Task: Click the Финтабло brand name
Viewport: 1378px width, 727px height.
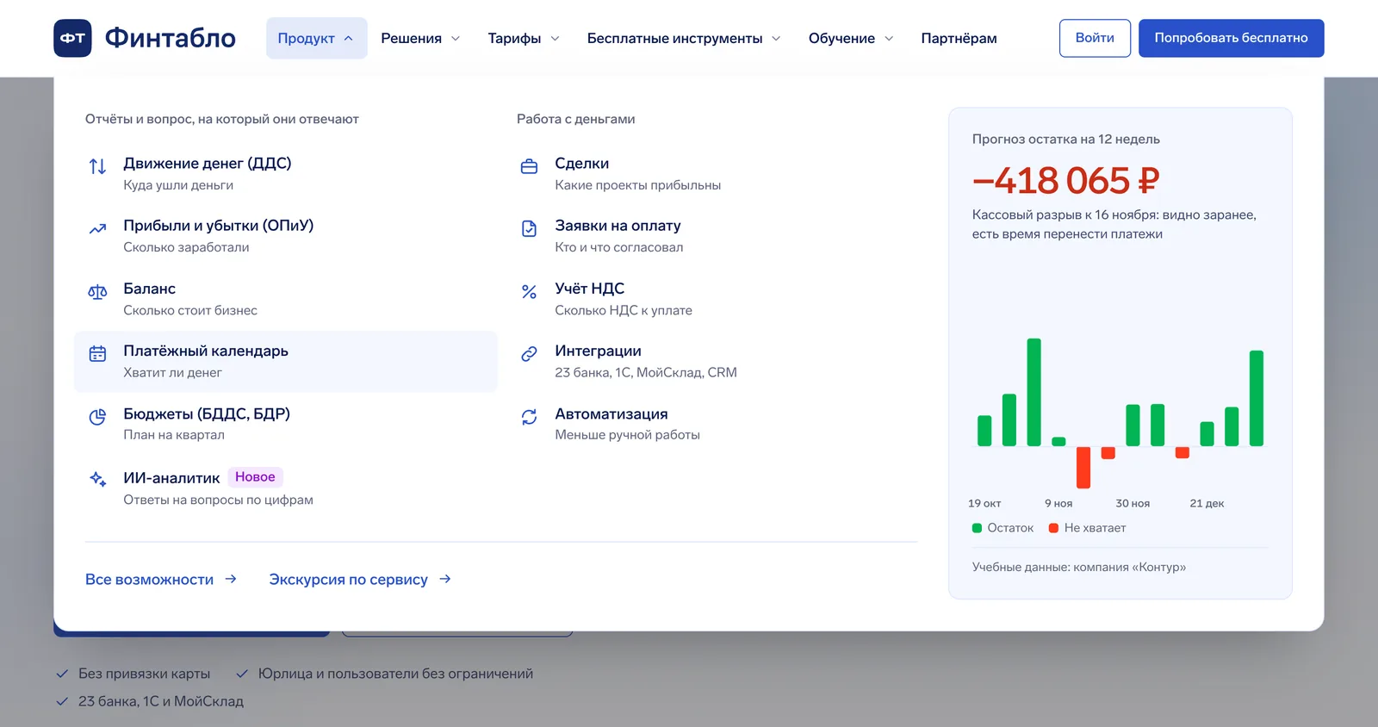Action: [170, 38]
